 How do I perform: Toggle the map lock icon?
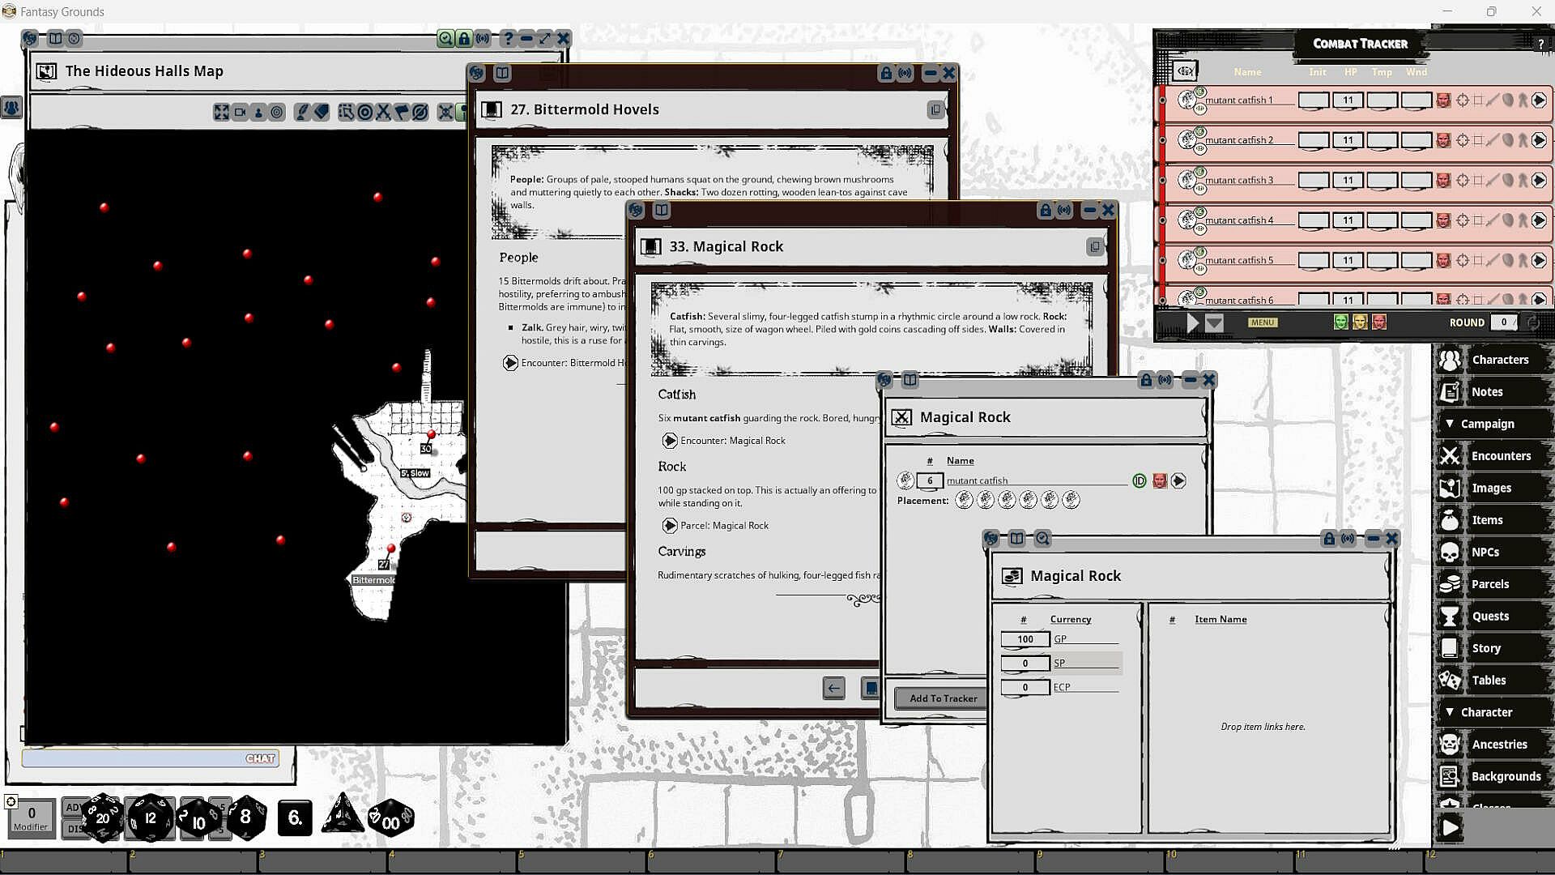pyautogui.click(x=464, y=38)
